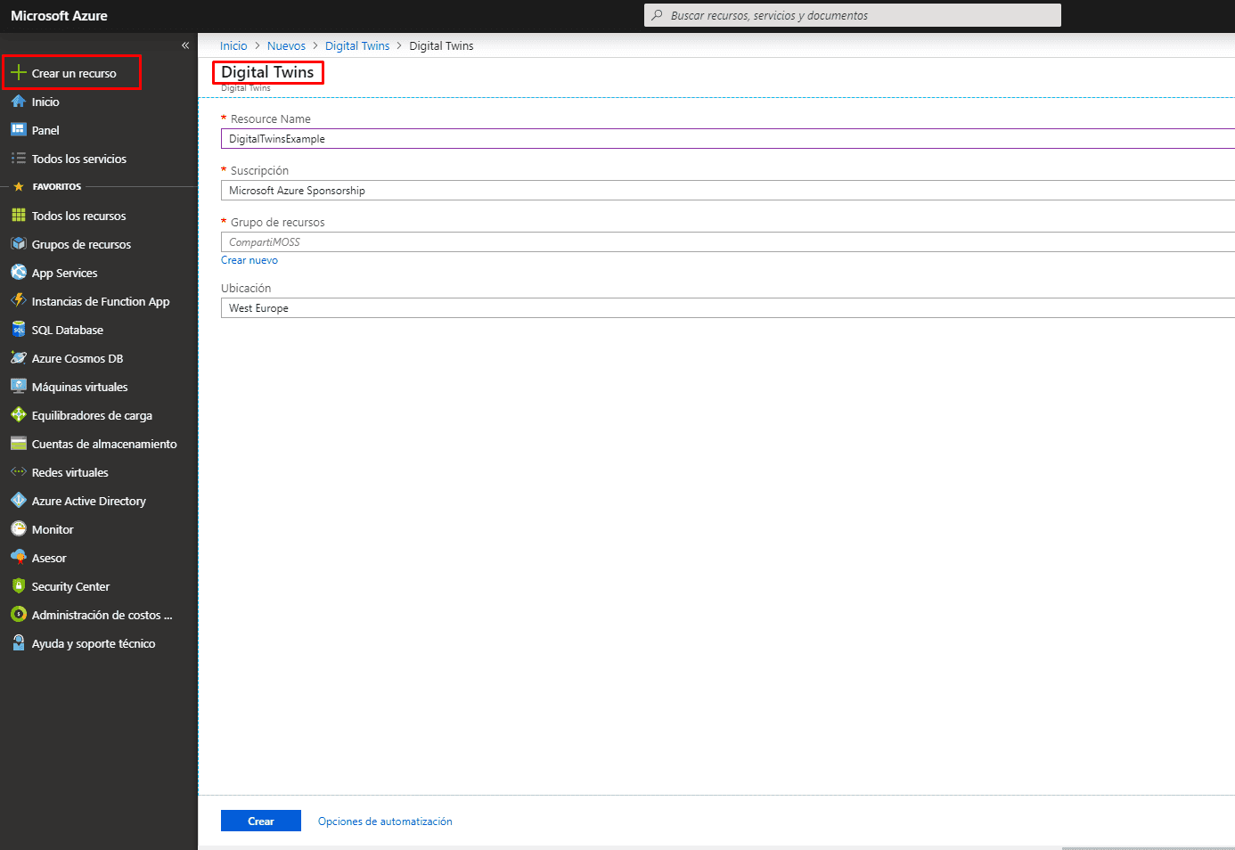This screenshot has height=850, width=1235.
Task: Open Grupos de recursos in favorites
Action: pos(81,244)
